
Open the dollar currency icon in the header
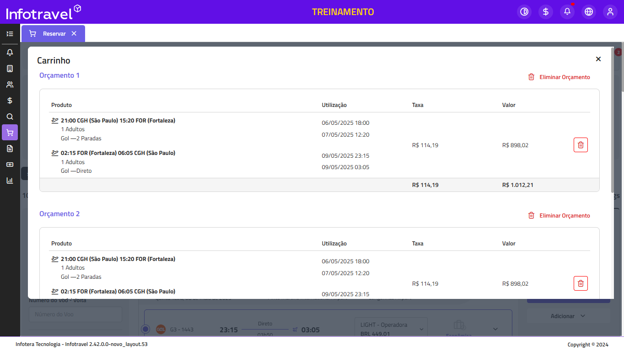pyautogui.click(x=546, y=12)
